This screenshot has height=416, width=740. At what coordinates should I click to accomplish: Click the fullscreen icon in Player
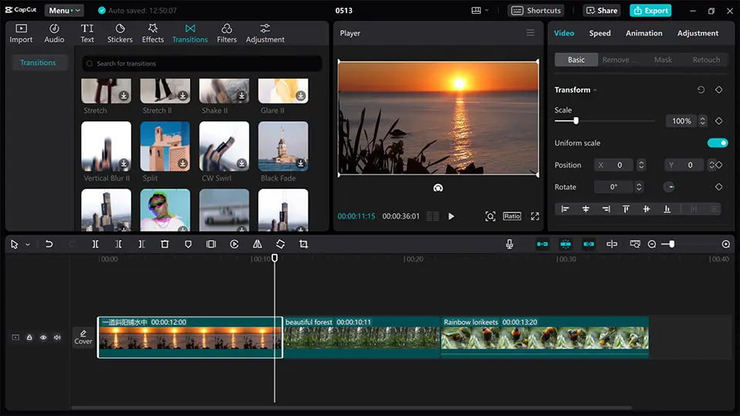click(x=535, y=217)
